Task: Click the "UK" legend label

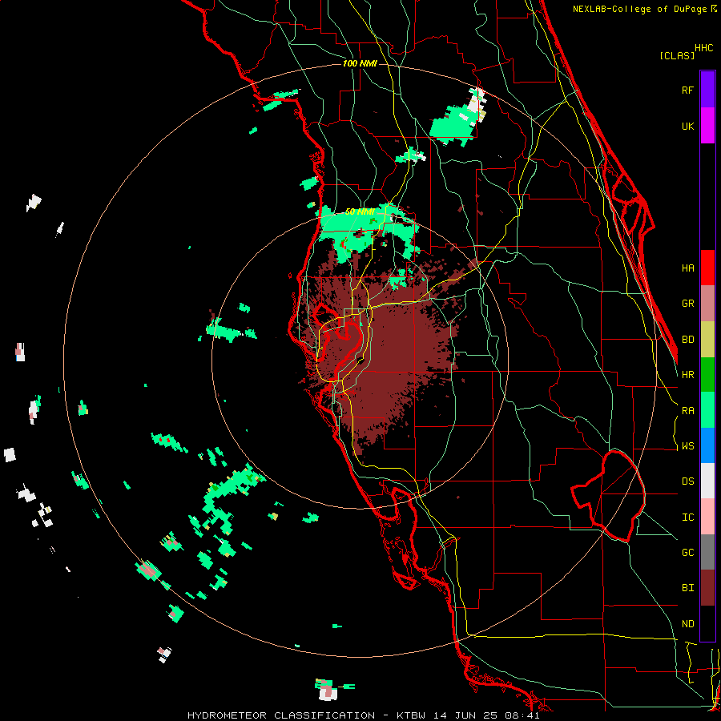Action: point(687,127)
